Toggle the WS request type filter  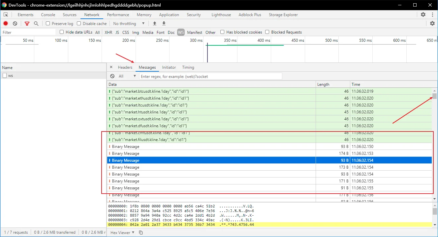click(181, 32)
